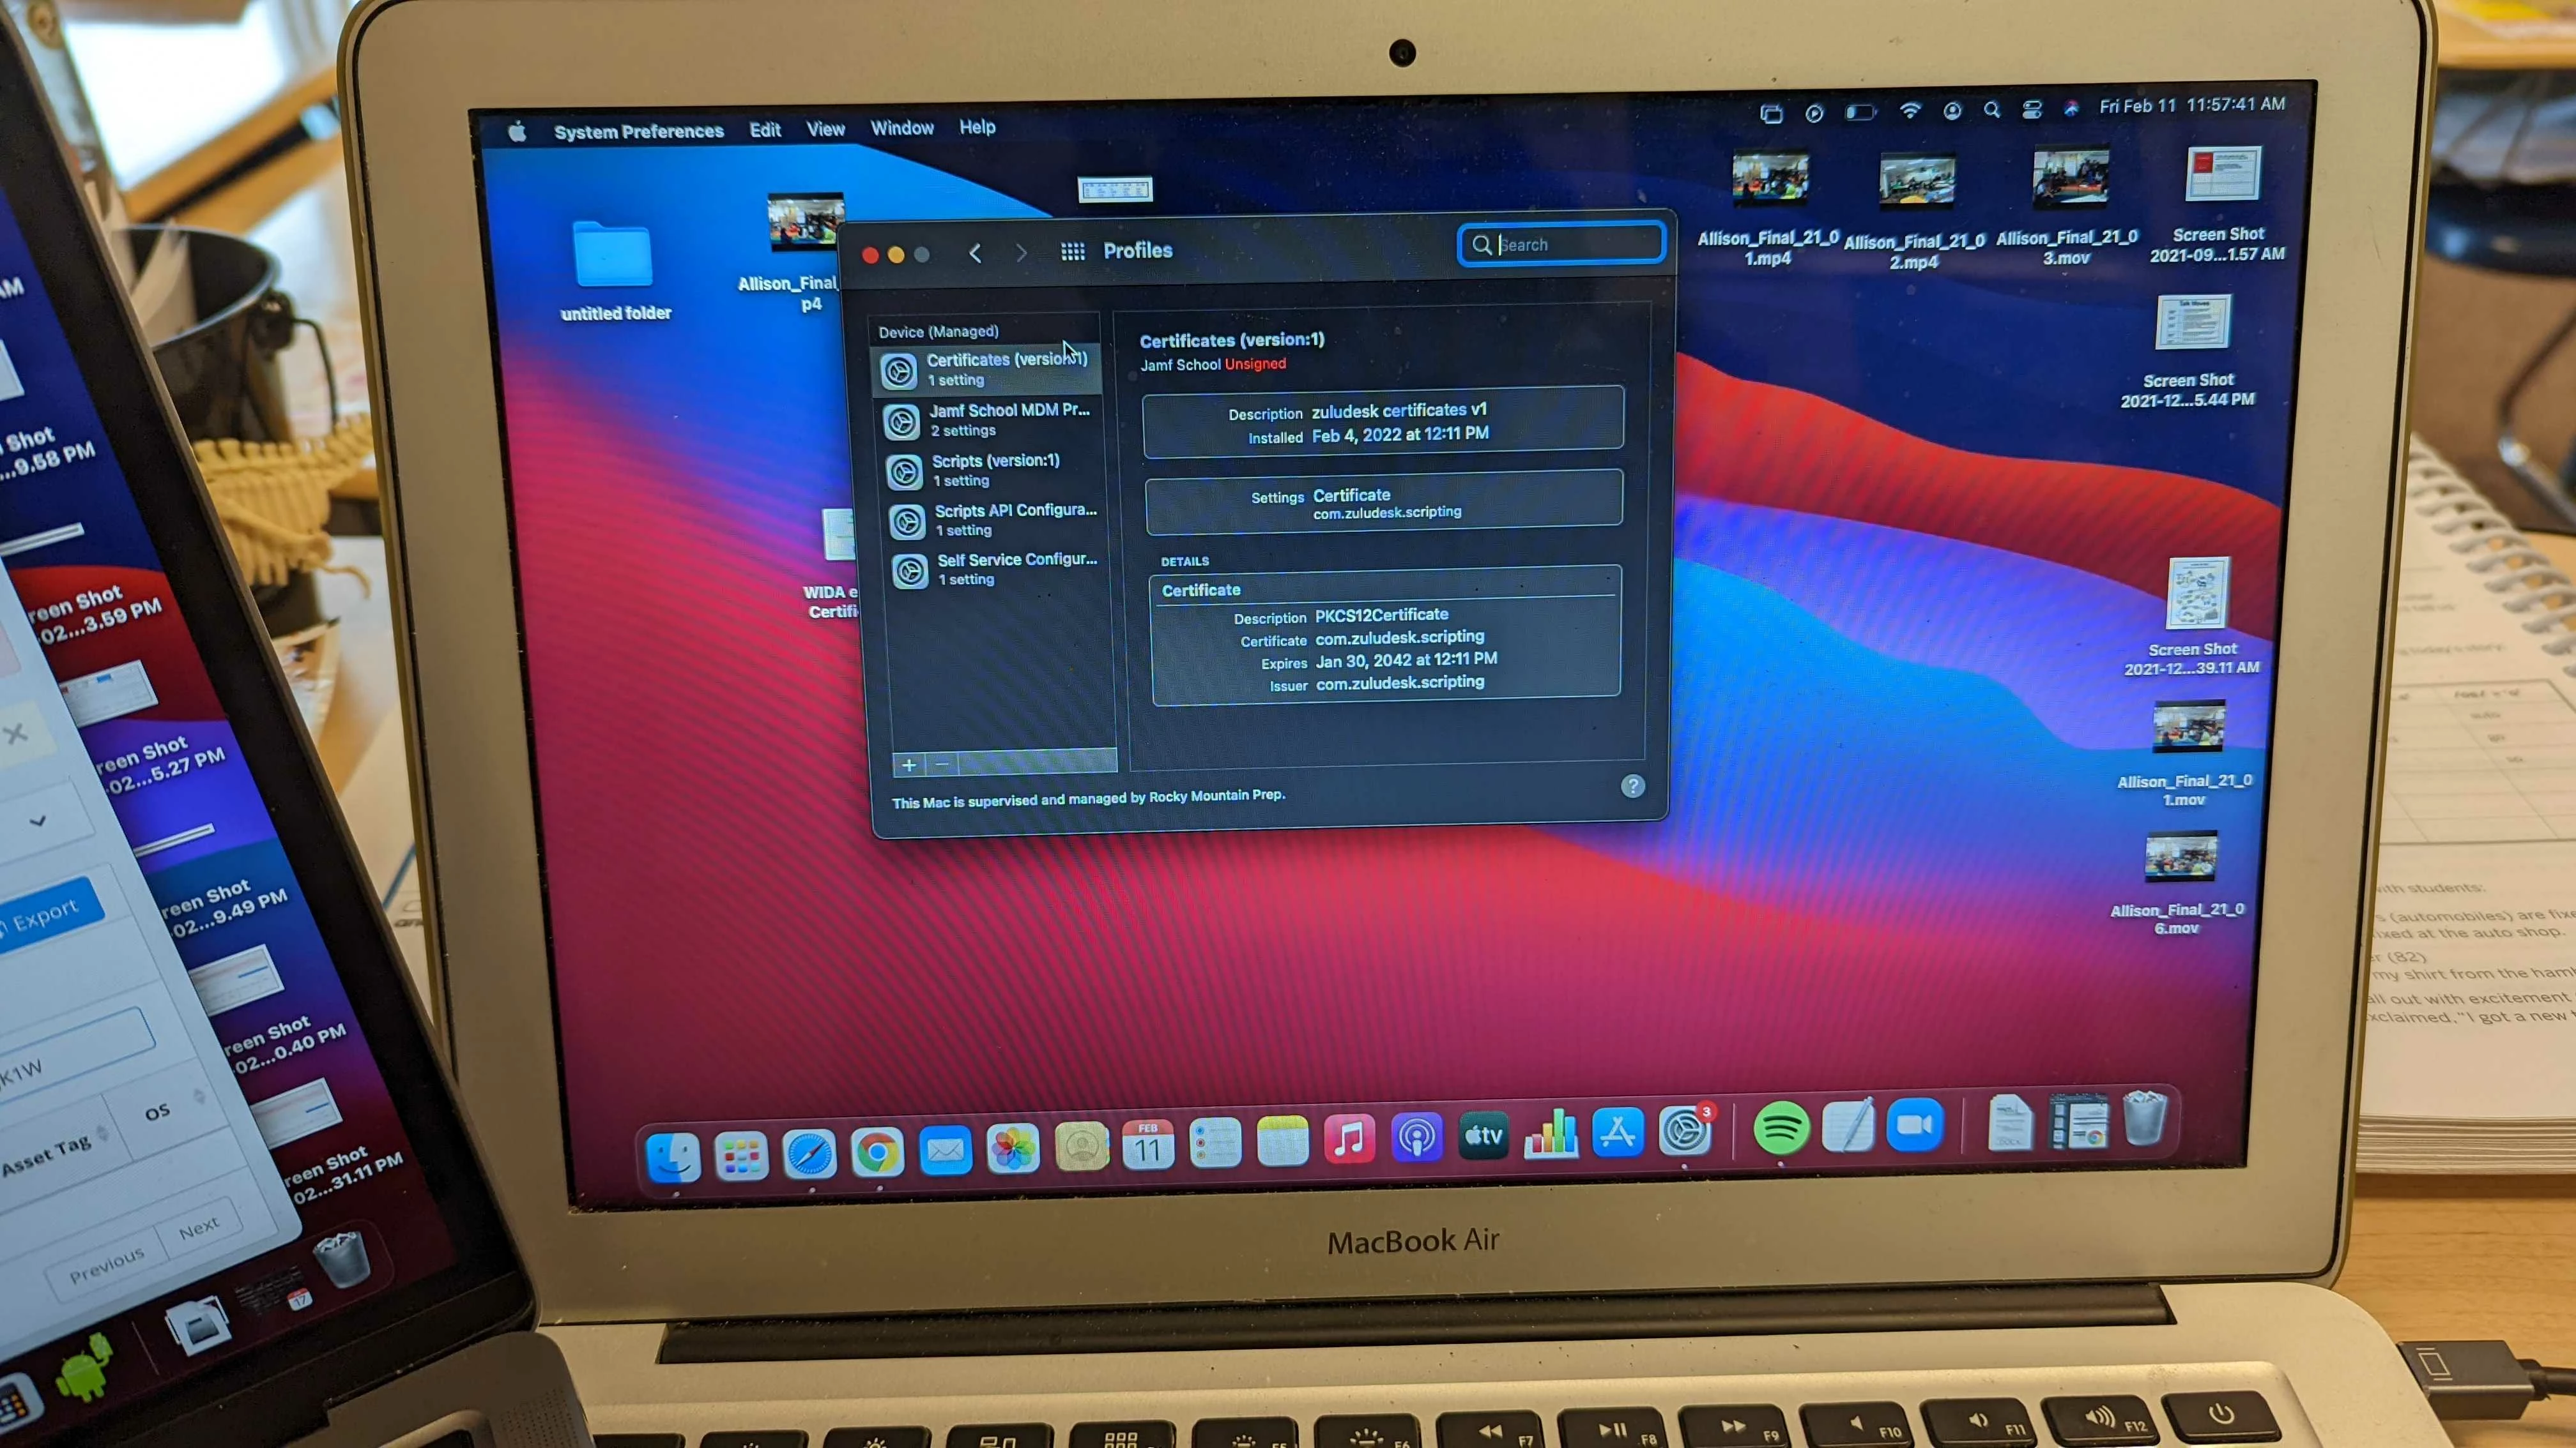
Task: Open the View menu
Action: pyautogui.click(x=825, y=129)
